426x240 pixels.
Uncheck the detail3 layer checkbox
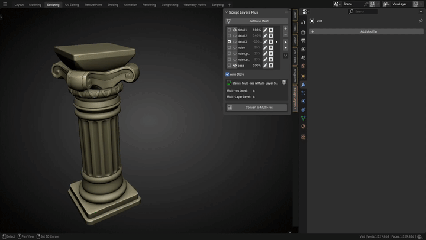(x=230, y=42)
